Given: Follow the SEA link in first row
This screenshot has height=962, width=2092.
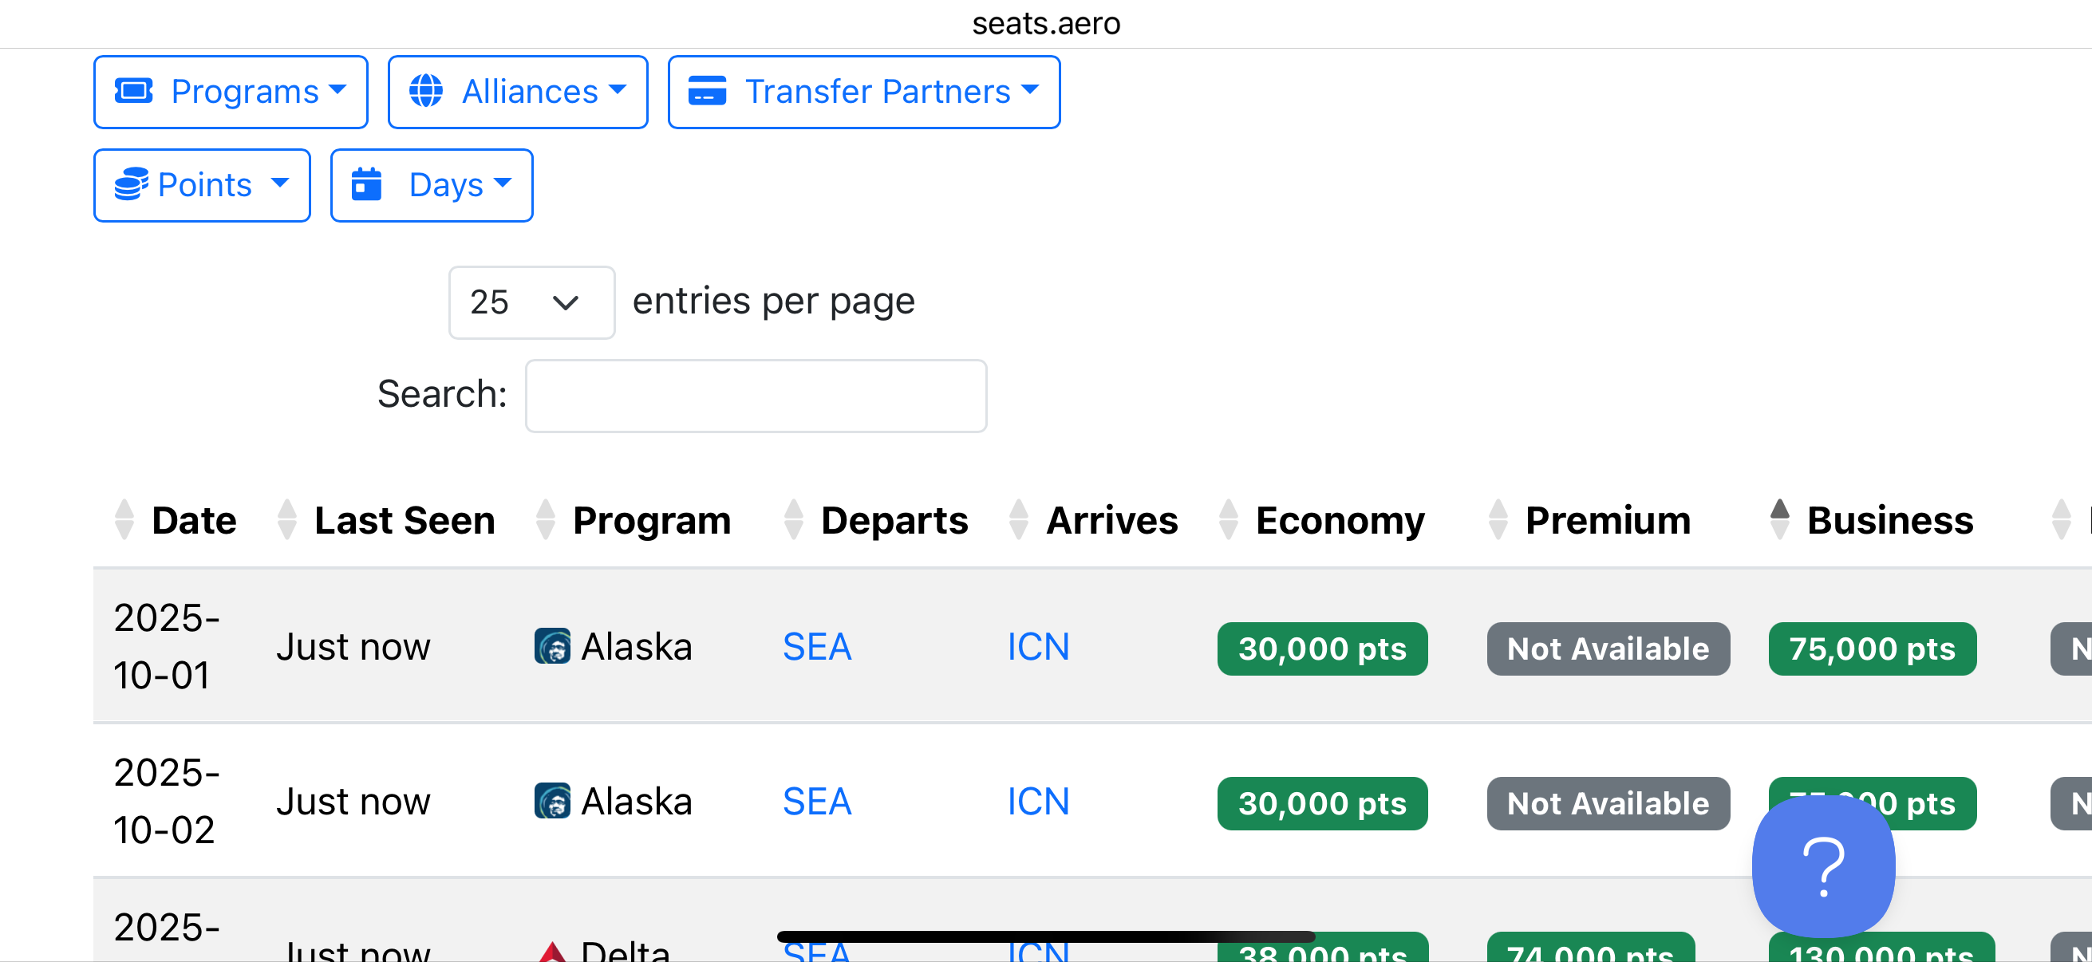Looking at the screenshot, I should [x=817, y=647].
